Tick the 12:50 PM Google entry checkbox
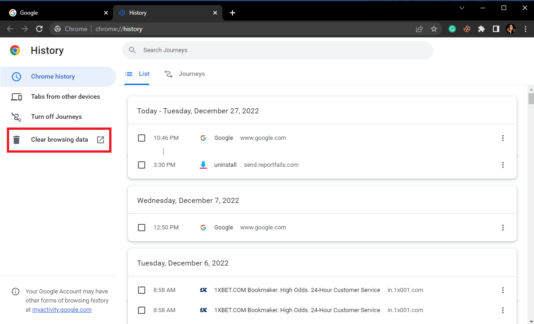Image resolution: width=534 pixels, height=324 pixels. [142, 228]
